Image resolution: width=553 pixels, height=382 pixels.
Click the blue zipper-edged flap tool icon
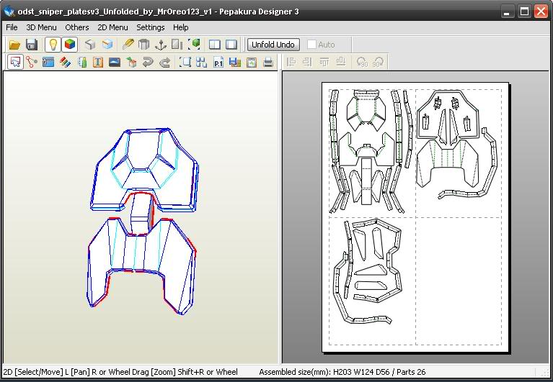48,63
